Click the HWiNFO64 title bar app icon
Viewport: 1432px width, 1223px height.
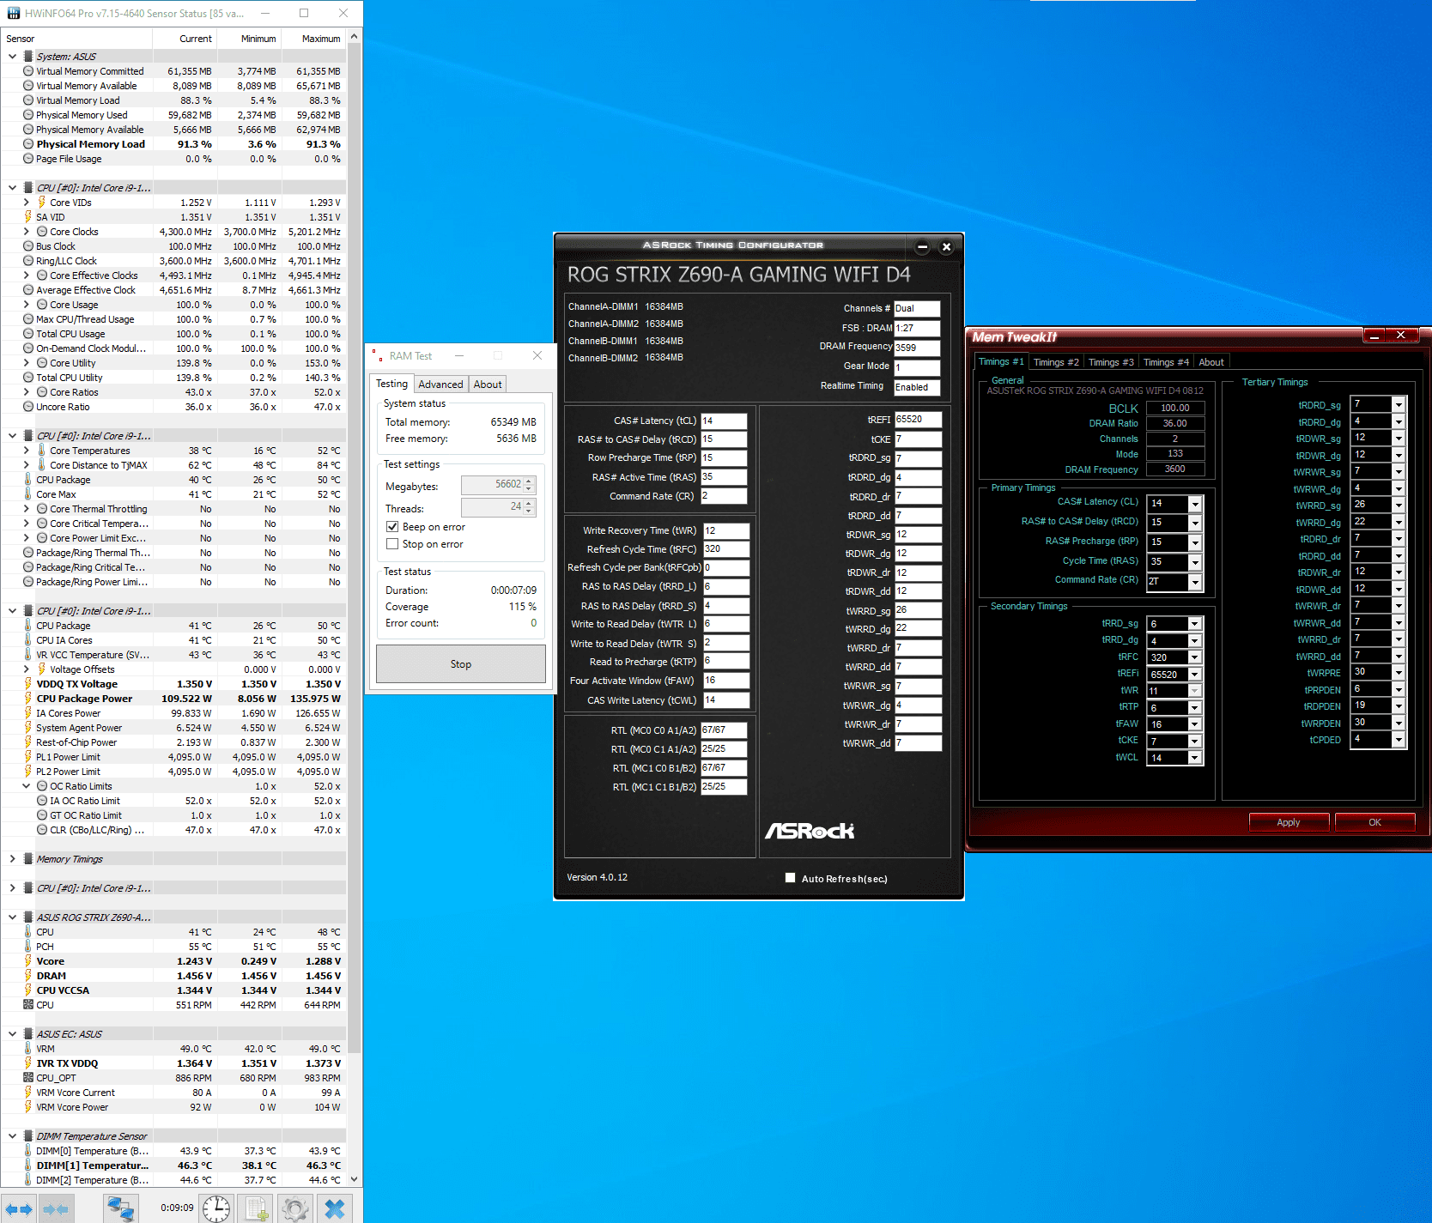point(14,14)
